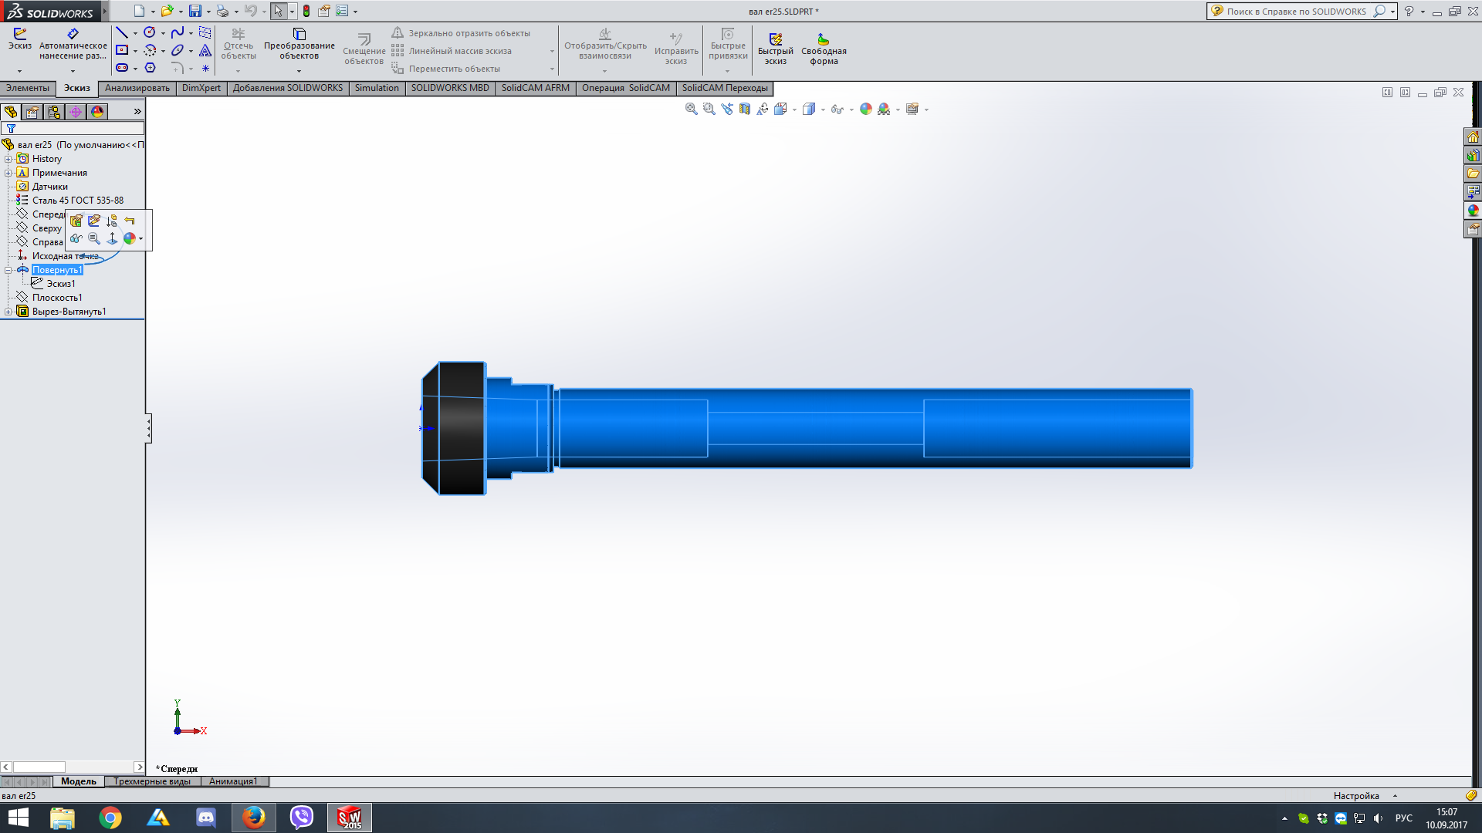Image resolution: width=1482 pixels, height=833 pixels.
Task: Switch to the Анимация1 bottom tab
Action: [x=233, y=781]
